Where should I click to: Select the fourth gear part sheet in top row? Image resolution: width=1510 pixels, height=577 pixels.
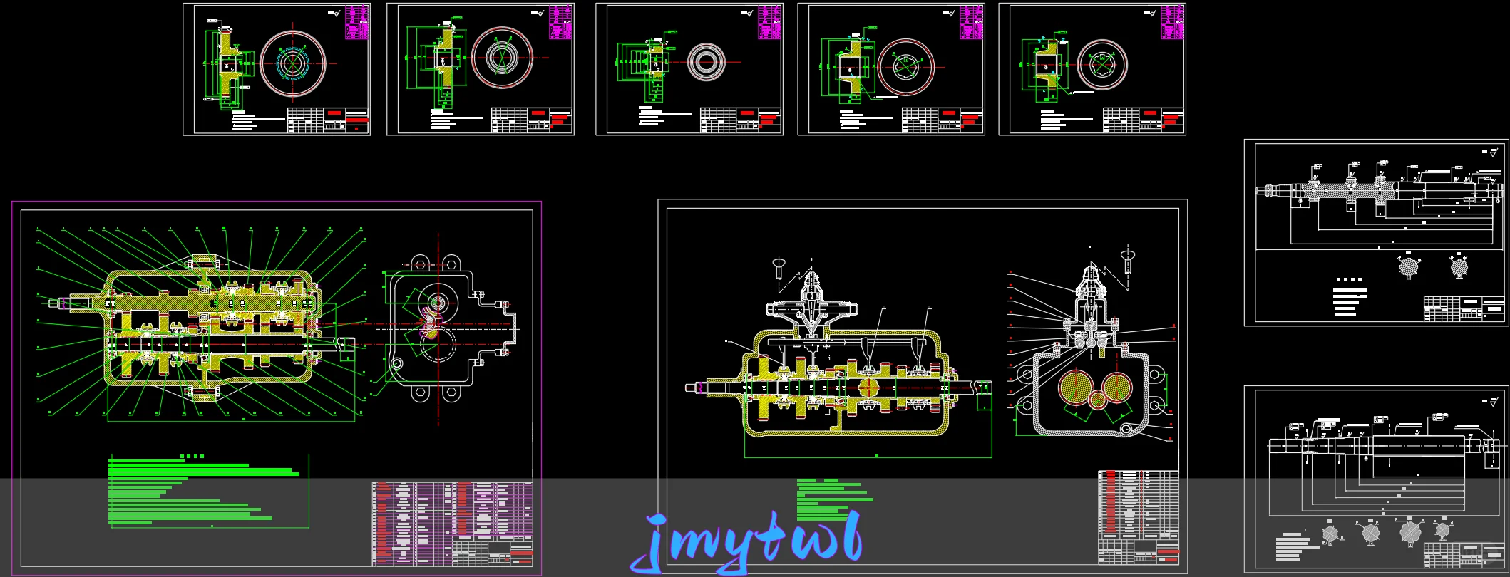tap(891, 69)
